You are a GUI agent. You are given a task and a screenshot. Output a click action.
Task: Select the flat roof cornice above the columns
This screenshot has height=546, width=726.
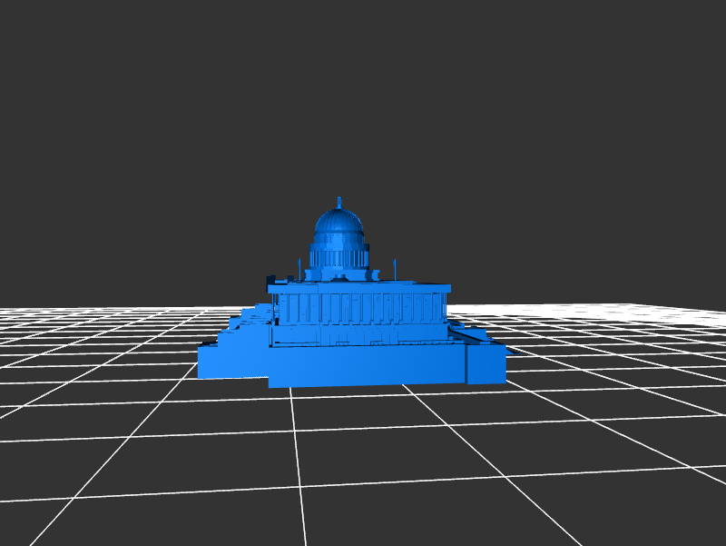click(358, 287)
